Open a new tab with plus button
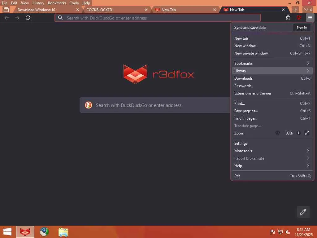 (295, 10)
